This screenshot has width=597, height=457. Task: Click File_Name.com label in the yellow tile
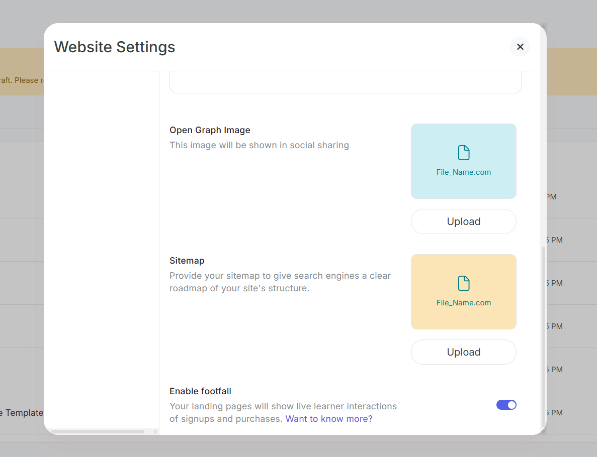[464, 303]
